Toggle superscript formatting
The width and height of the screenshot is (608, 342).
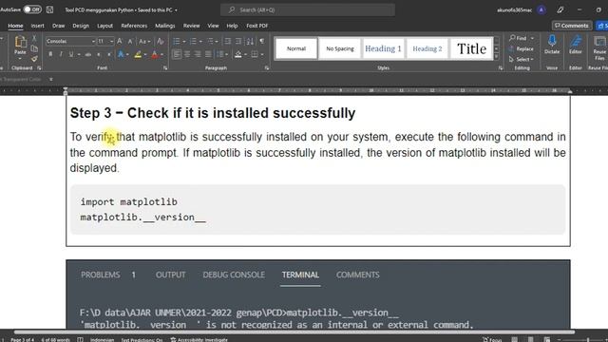(109, 55)
